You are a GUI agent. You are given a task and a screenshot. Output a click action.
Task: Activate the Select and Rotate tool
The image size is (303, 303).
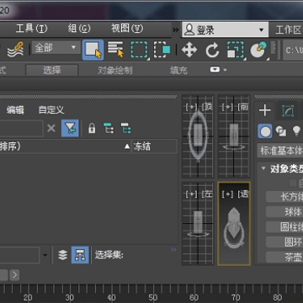pos(212,50)
